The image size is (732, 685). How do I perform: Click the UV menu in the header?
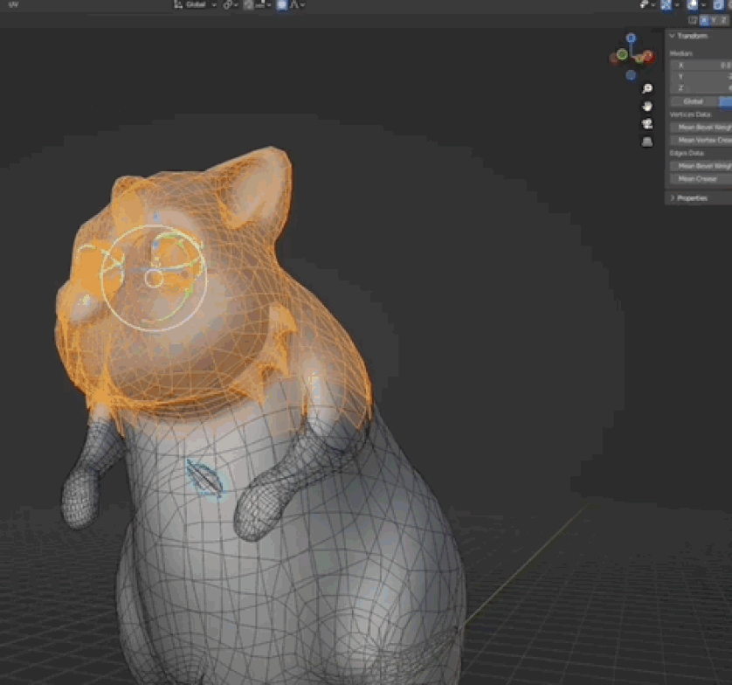tap(13, 4)
